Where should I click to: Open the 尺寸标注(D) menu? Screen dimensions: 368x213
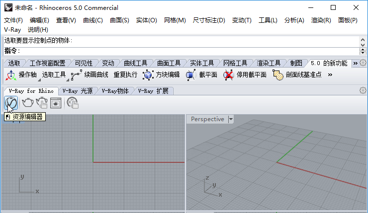click(x=209, y=20)
